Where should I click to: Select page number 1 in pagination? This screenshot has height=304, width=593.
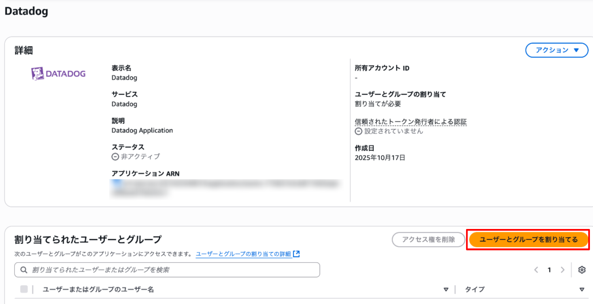point(549,270)
